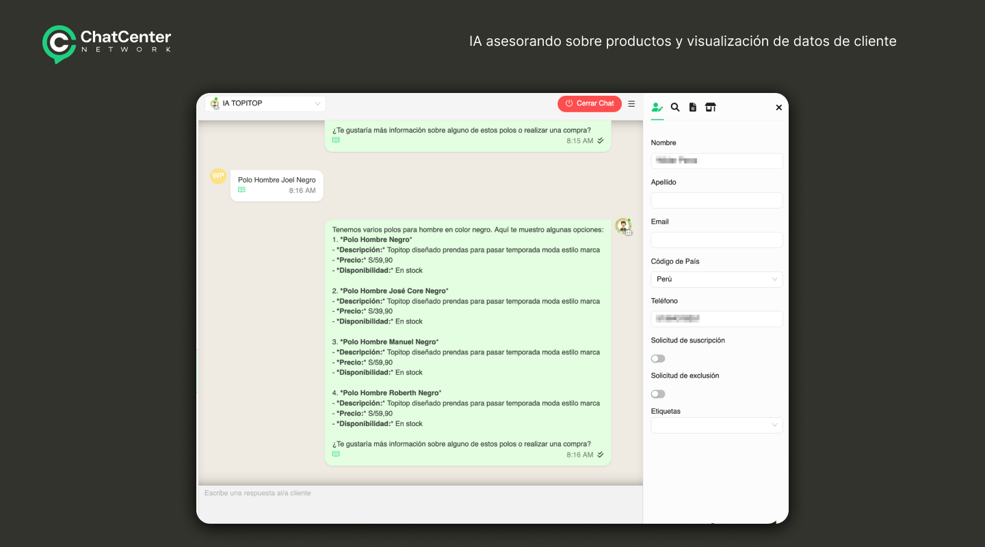Click the text Polo Hombre Manuel Negro
Viewport: 985px width, 547px height.
[x=389, y=342]
